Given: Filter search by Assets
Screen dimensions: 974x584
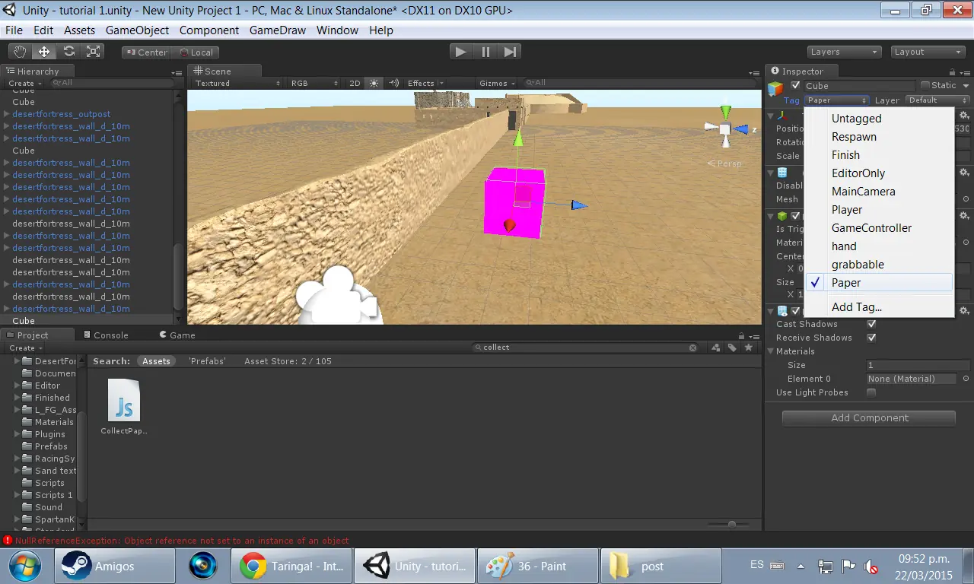Looking at the screenshot, I should point(156,361).
